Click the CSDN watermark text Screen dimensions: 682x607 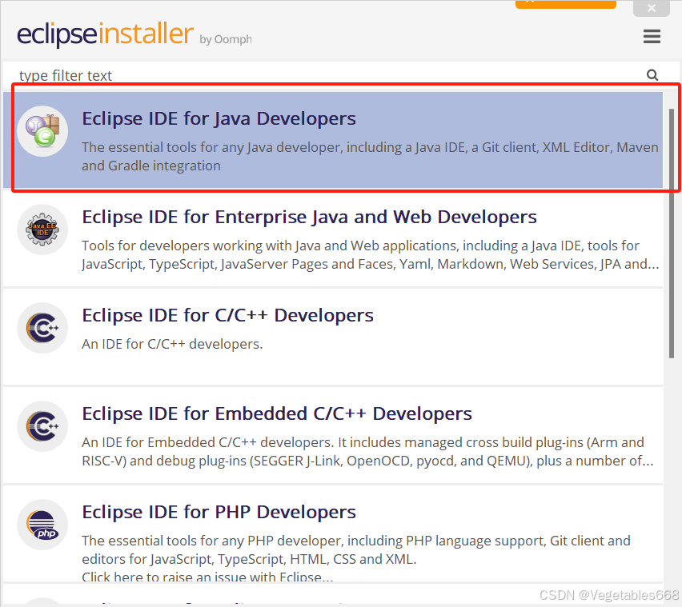[608, 595]
